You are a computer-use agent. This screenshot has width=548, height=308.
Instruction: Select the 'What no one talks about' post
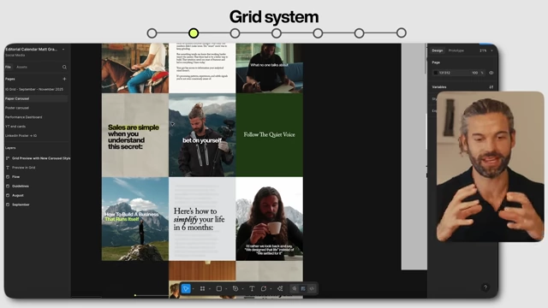click(x=270, y=68)
